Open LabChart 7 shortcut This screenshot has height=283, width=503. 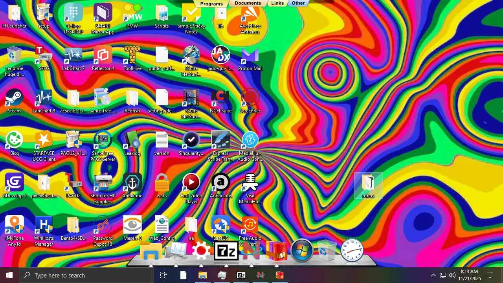73,59
